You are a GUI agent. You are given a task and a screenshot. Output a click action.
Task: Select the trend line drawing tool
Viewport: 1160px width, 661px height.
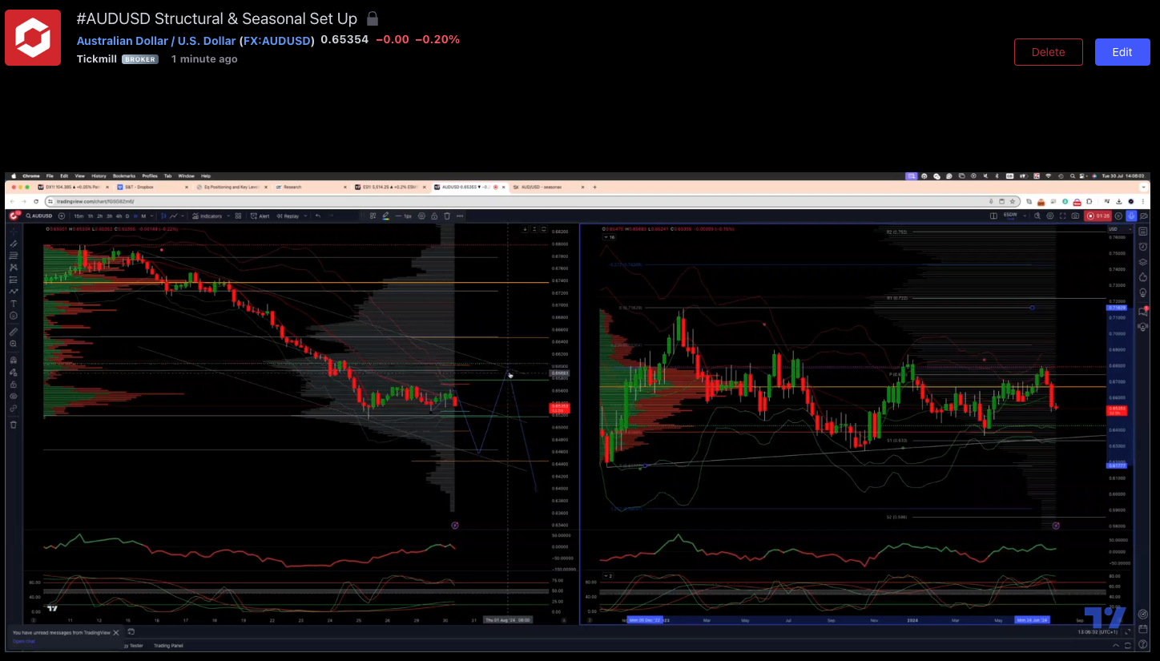(x=14, y=244)
